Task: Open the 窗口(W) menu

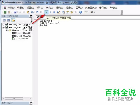Action: point(103,8)
